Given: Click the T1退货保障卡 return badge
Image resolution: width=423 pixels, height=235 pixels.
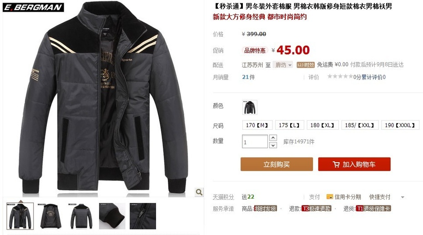Looking at the screenshot, I should tap(373, 209).
